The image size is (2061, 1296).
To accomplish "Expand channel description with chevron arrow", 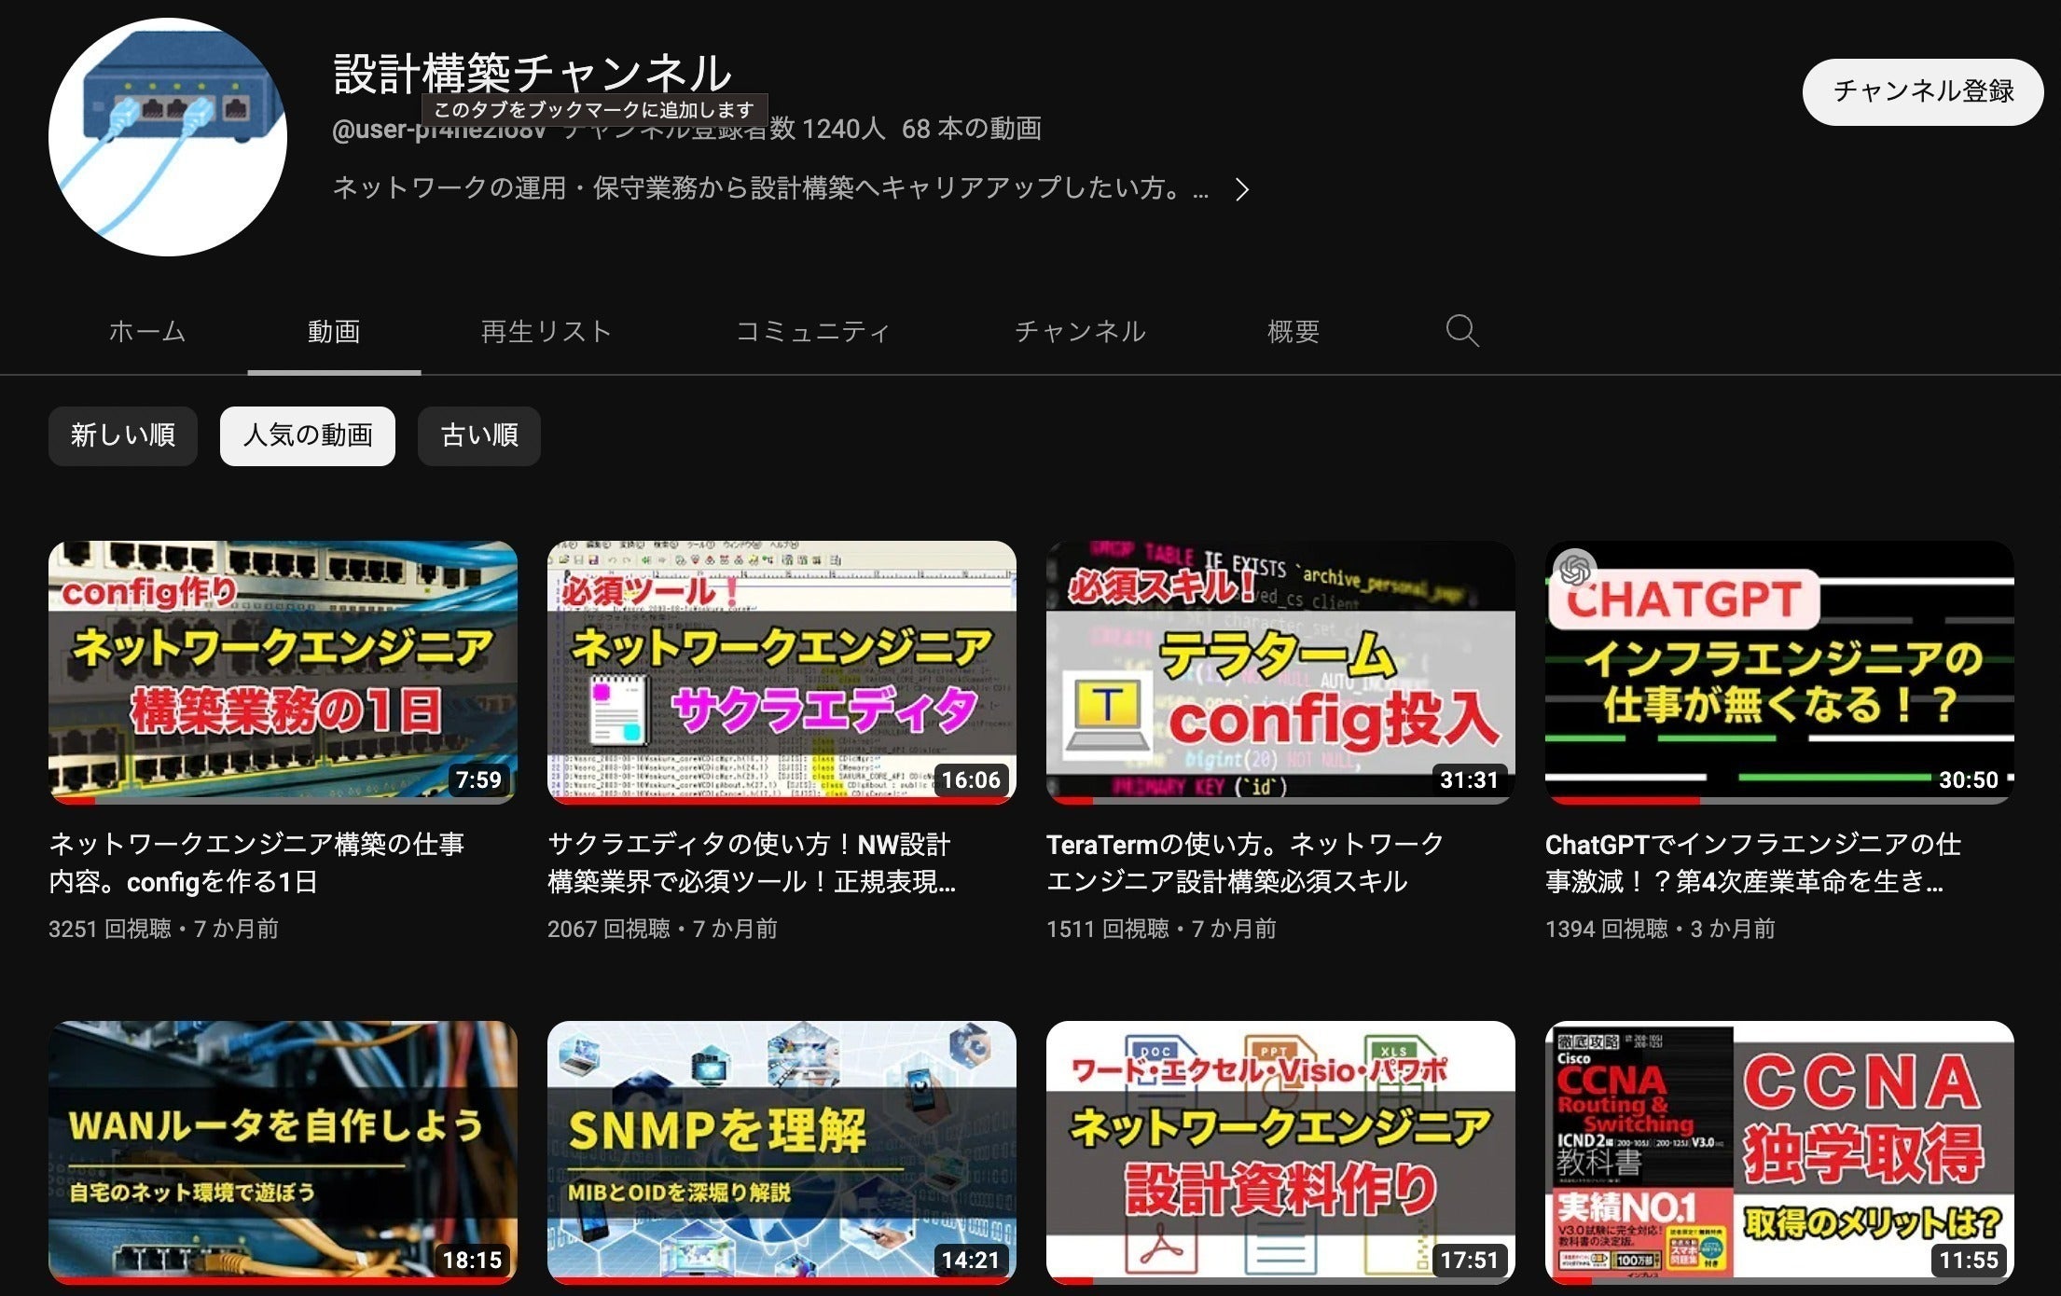I will tap(1241, 190).
